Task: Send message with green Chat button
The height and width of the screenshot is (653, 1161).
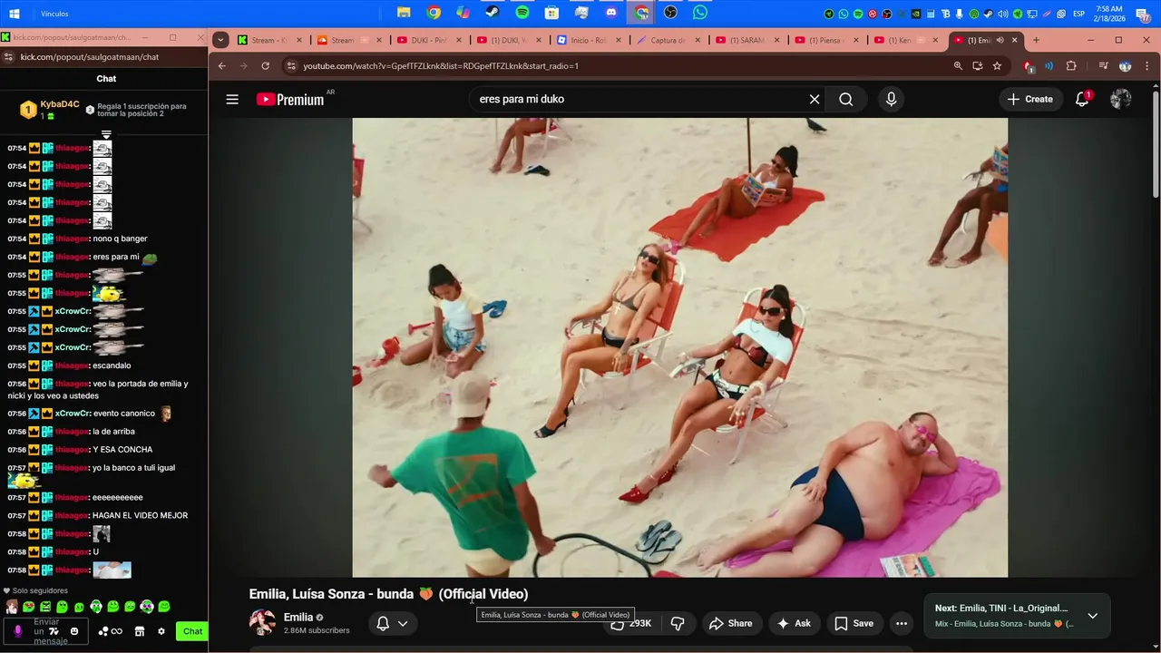Action: 192,631
